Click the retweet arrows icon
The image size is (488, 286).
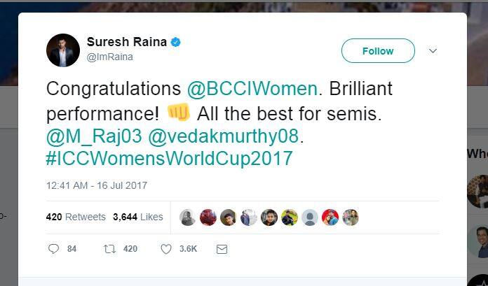pos(109,249)
